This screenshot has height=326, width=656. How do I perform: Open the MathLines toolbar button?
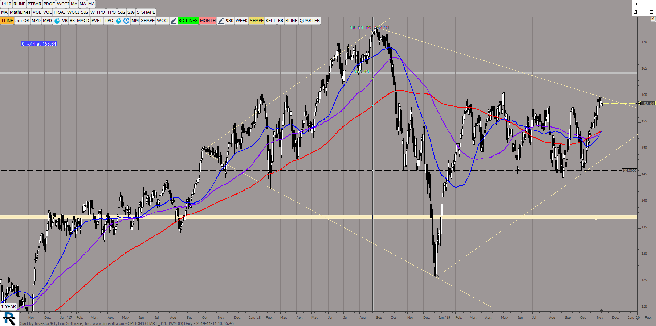click(x=20, y=12)
